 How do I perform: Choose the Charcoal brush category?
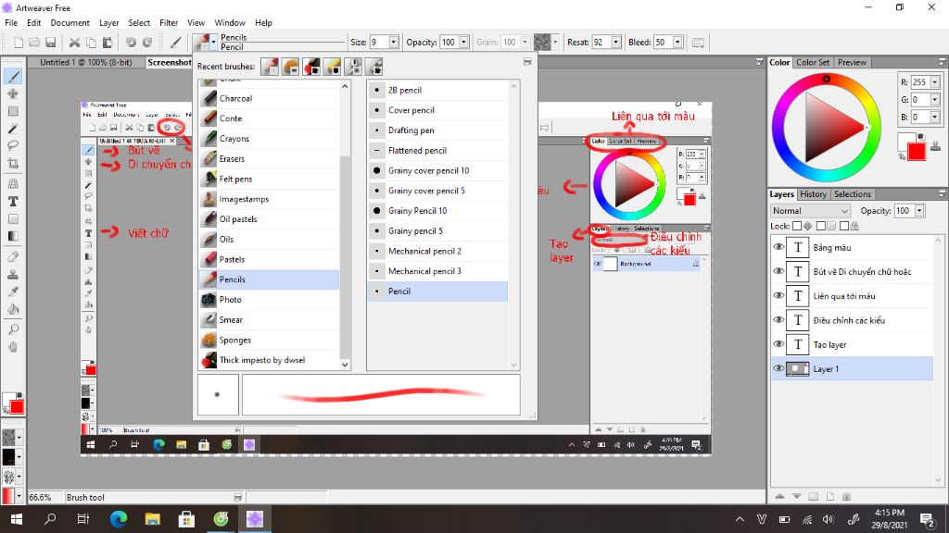270,98
